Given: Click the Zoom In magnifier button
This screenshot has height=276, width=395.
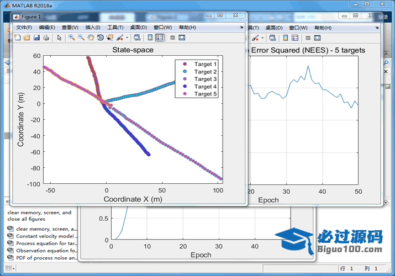Looking at the screenshot, I should [72, 38].
